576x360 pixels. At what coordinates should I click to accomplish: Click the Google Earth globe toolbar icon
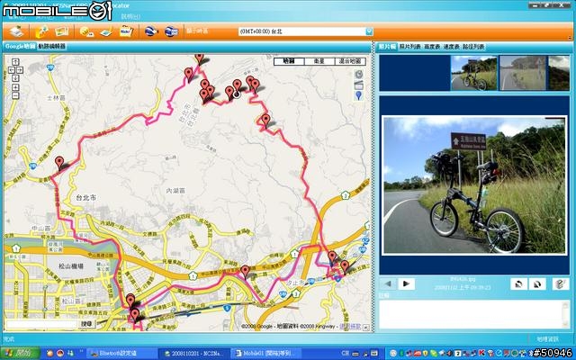tap(151, 31)
